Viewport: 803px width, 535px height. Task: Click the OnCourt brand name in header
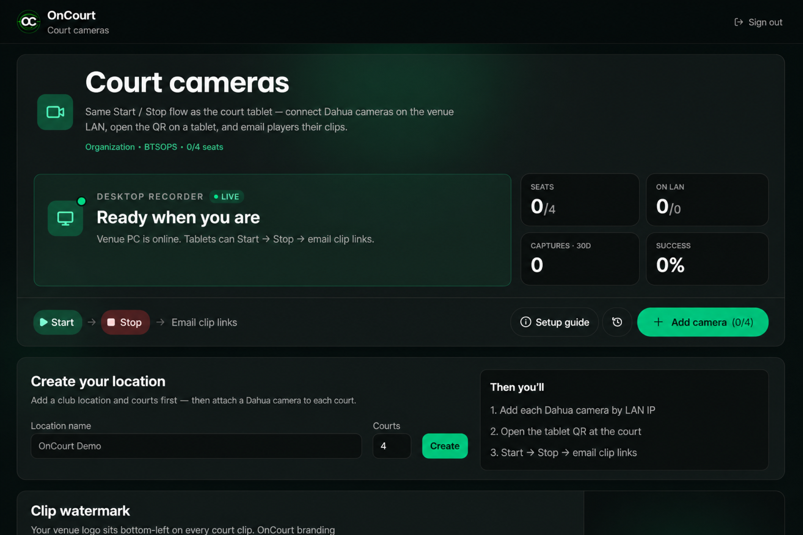click(71, 15)
